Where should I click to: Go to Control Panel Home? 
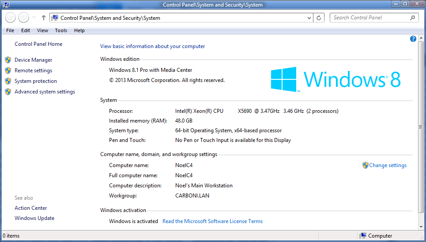coord(38,44)
